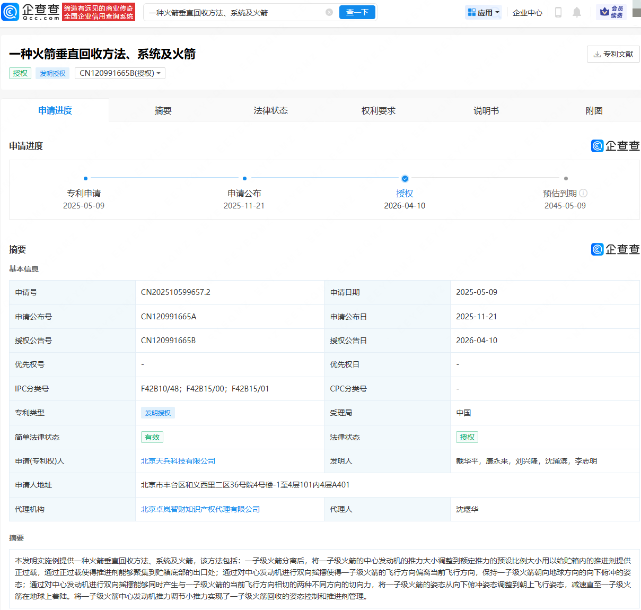The width and height of the screenshot is (641, 610).
Task: Open the 附图 tab
Action: point(594,110)
